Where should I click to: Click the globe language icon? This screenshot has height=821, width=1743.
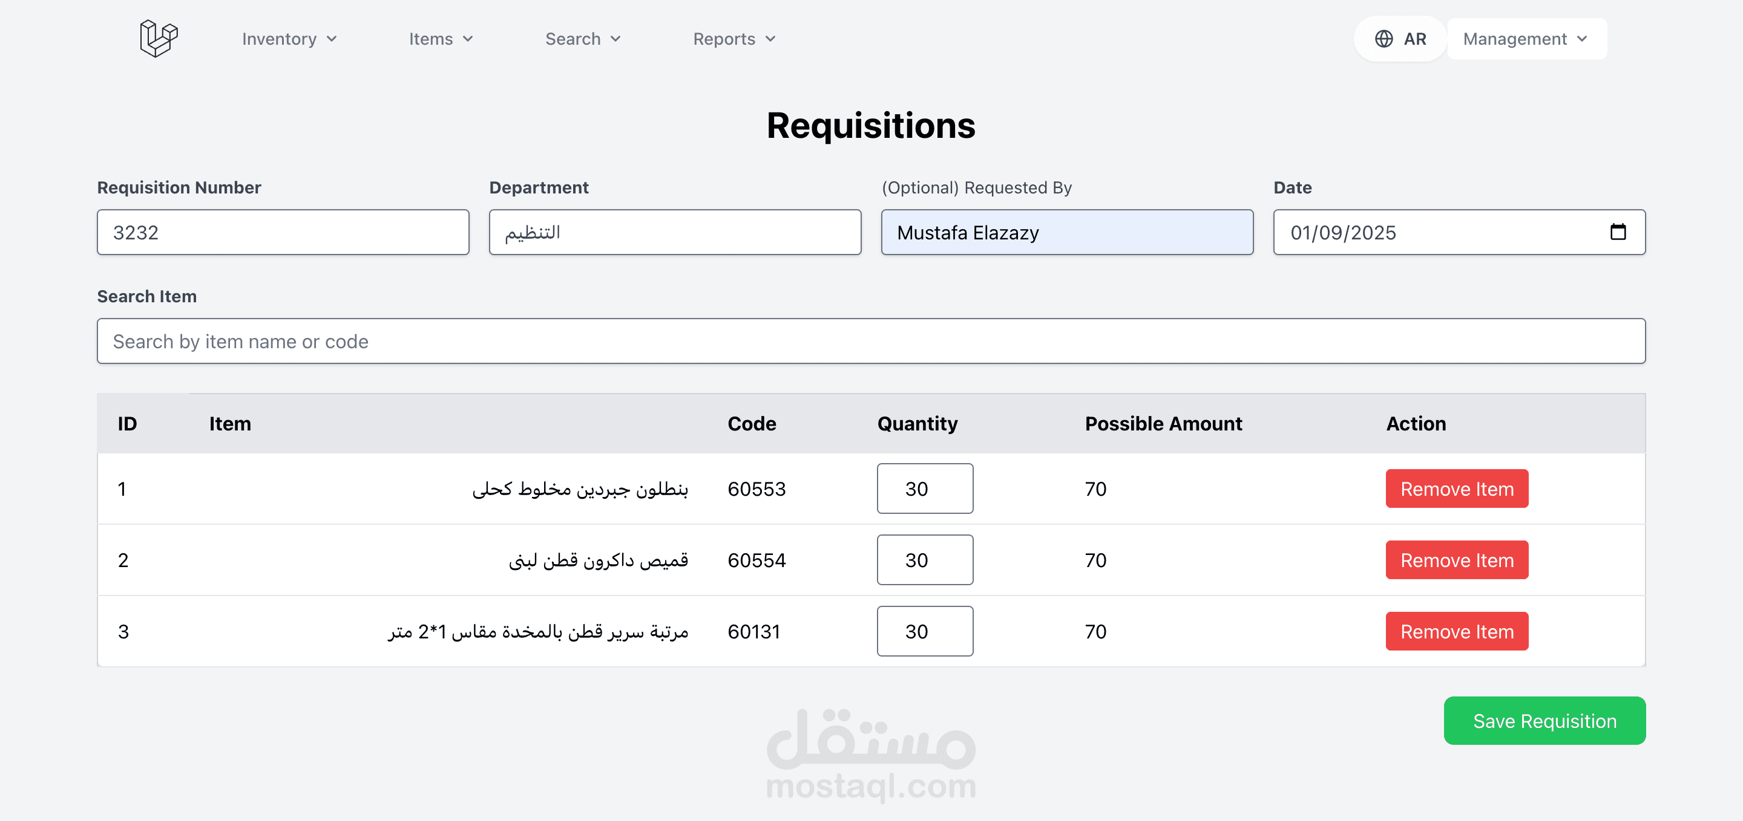coord(1383,39)
